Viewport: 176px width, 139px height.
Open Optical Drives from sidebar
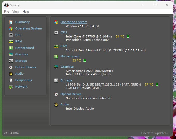coord(26,67)
